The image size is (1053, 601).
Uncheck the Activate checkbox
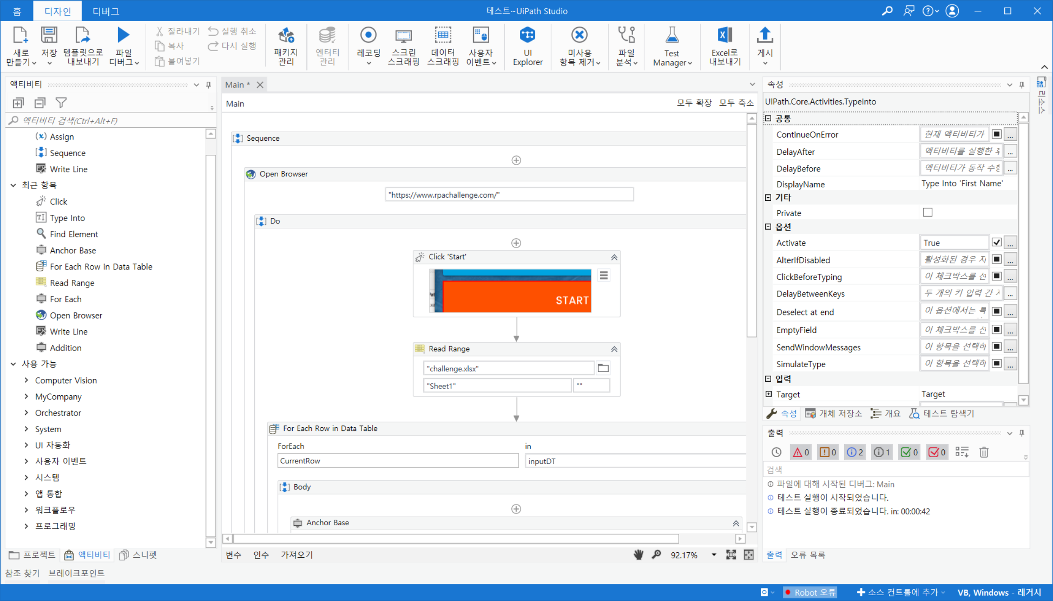(997, 243)
